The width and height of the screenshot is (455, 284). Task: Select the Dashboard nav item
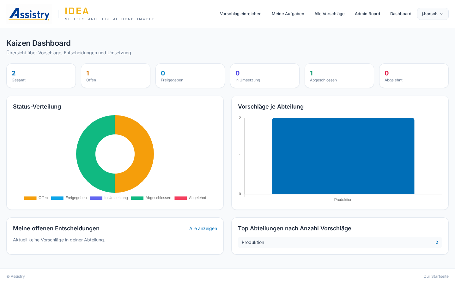(x=401, y=14)
